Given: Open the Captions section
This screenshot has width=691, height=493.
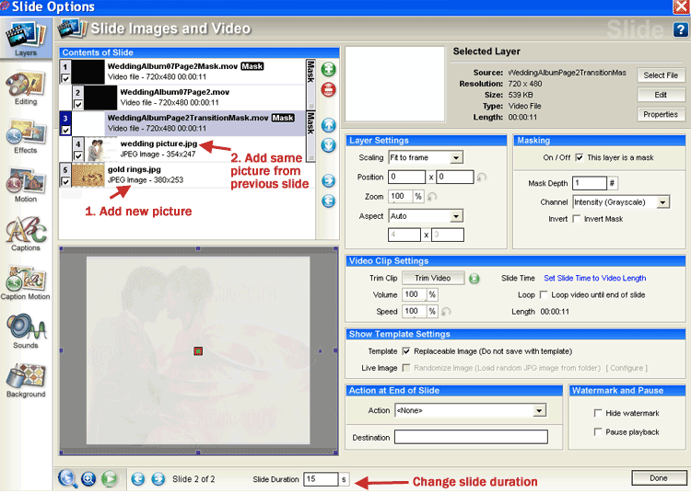Looking at the screenshot, I should (26, 235).
